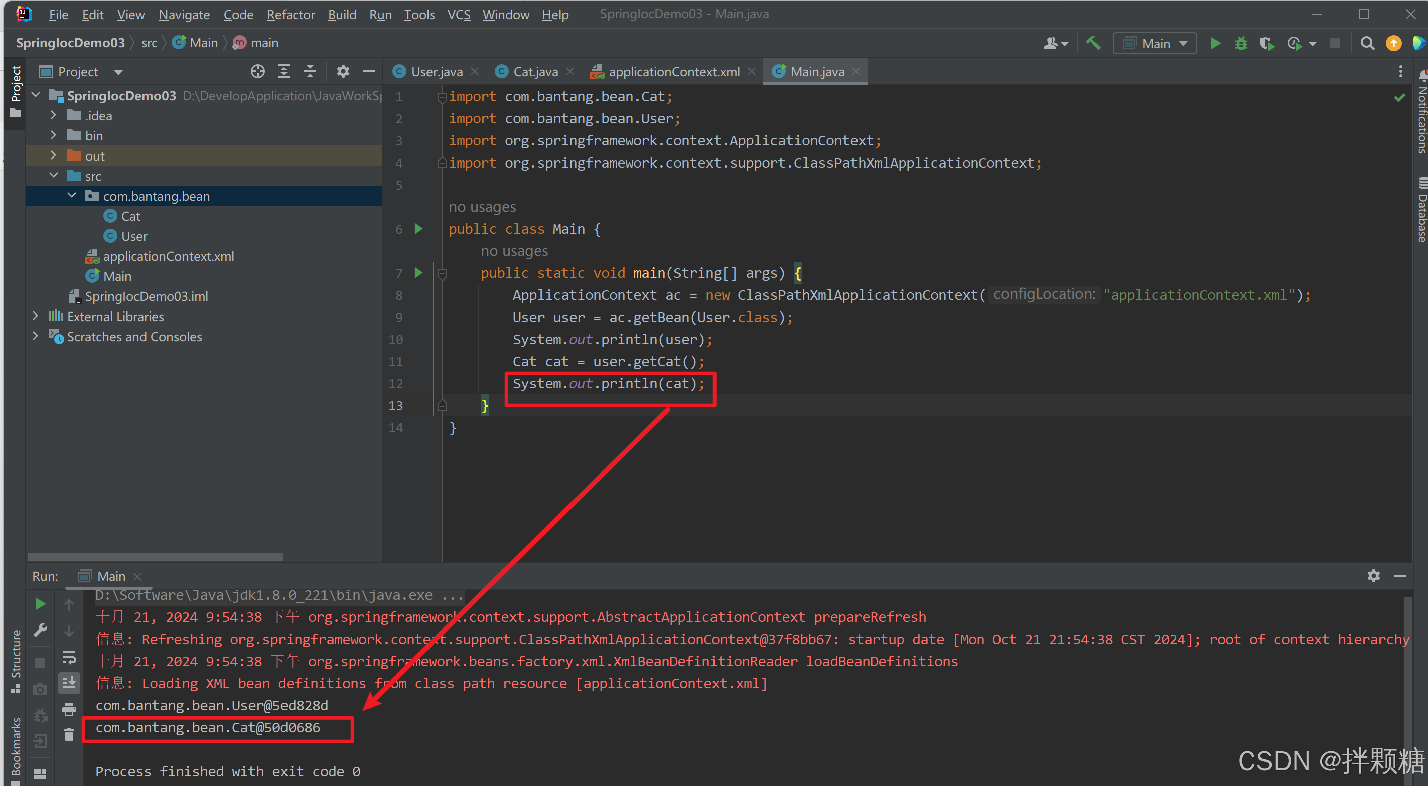Click the Project panel horizontal scrollbar

(x=155, y=556)
